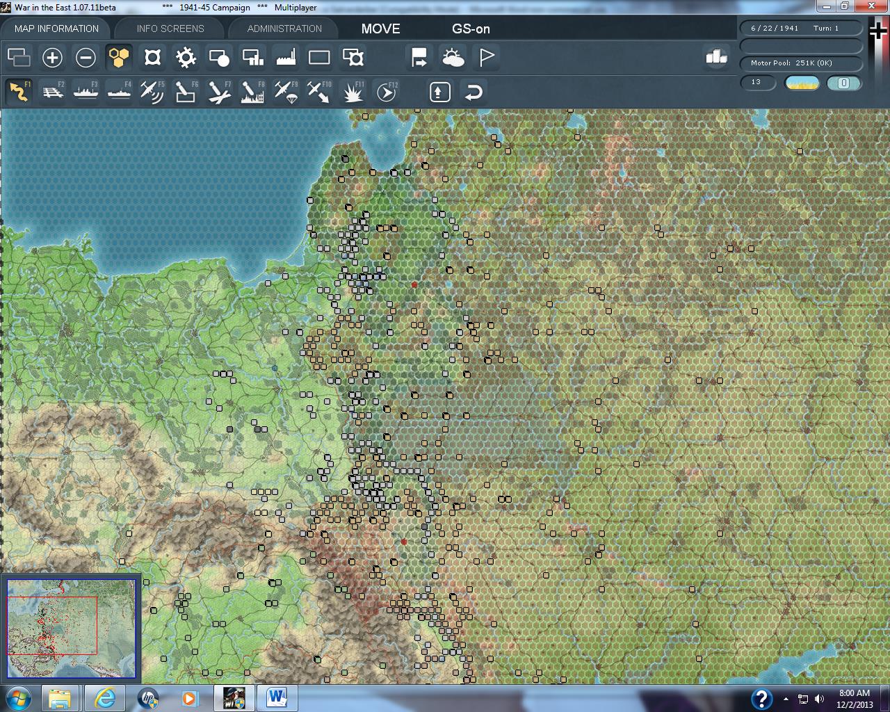
Task: Click the overlapping windows map icon
Action: 19,57
